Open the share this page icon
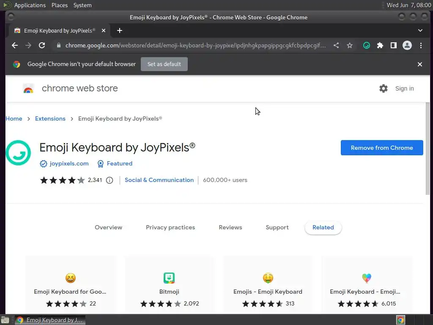 click(x=336, y=45)
